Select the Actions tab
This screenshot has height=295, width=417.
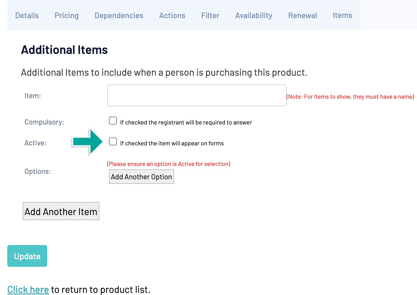point(172,15)
